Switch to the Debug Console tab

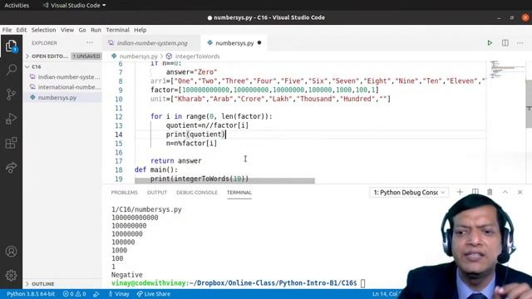197,192
